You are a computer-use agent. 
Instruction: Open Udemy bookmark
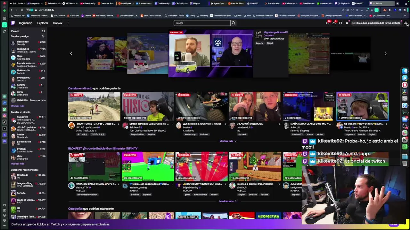(86, 16)
